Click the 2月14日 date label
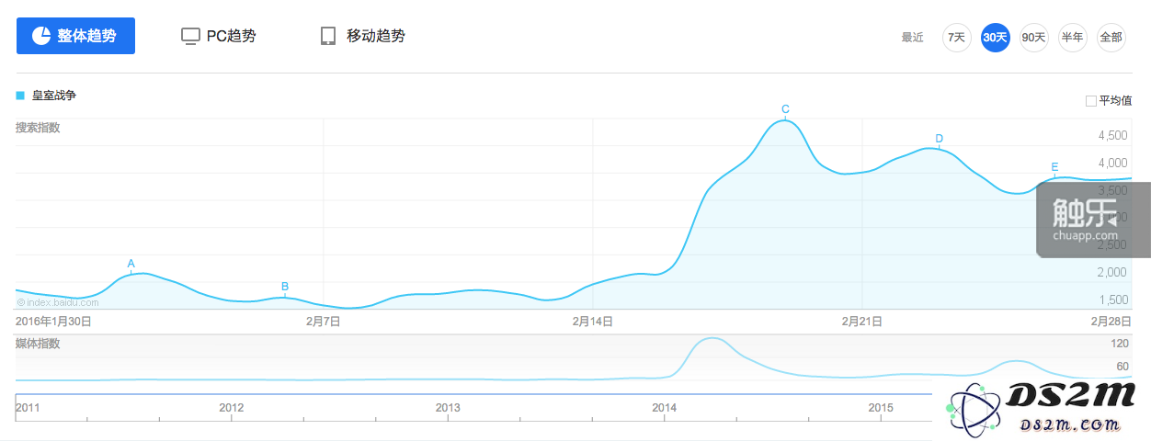Image resolution: width=1151 pixels, height=441 pixels. (x=592, y=322)
